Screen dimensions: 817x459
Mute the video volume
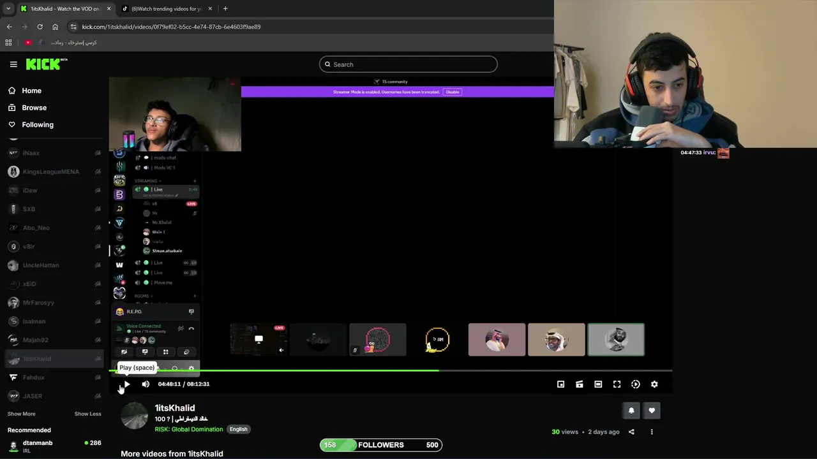(x=146, y=384)
